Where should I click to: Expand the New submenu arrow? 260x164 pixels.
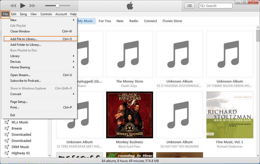point(74,20)
